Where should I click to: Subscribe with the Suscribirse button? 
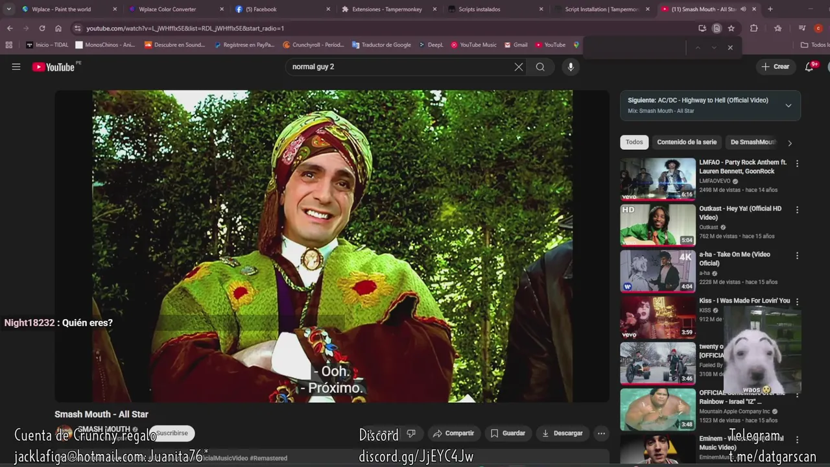172,433
